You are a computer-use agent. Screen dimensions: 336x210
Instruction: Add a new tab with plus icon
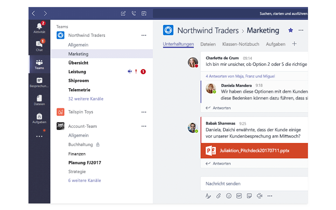[294, 44]
